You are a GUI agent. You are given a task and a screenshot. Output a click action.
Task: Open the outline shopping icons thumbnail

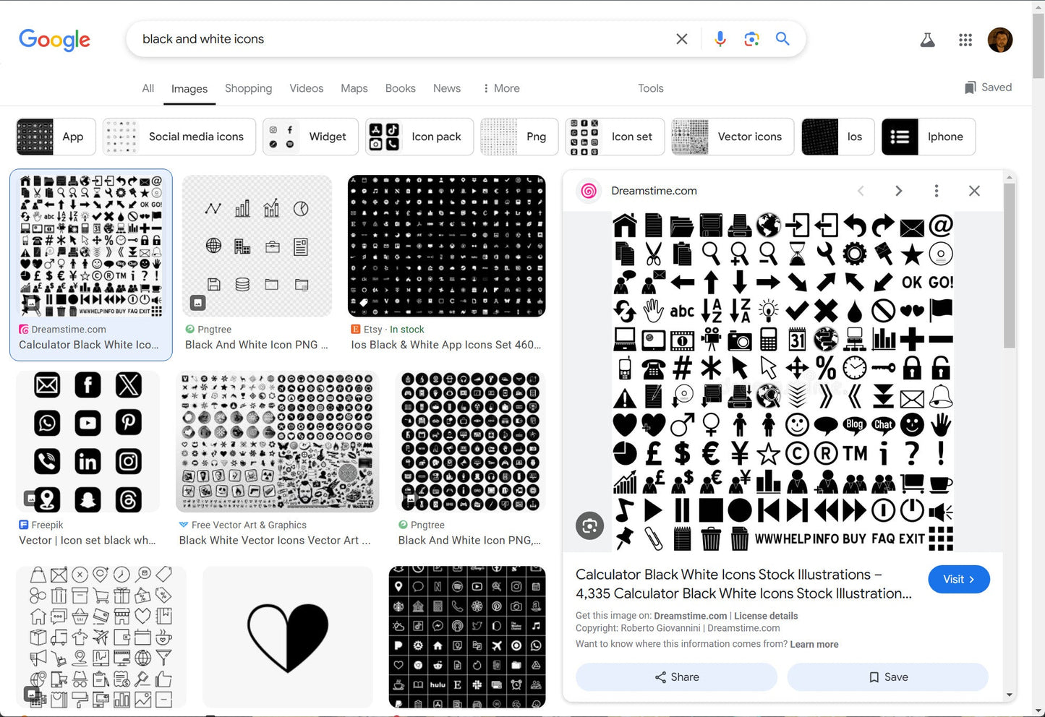[101, 637]
